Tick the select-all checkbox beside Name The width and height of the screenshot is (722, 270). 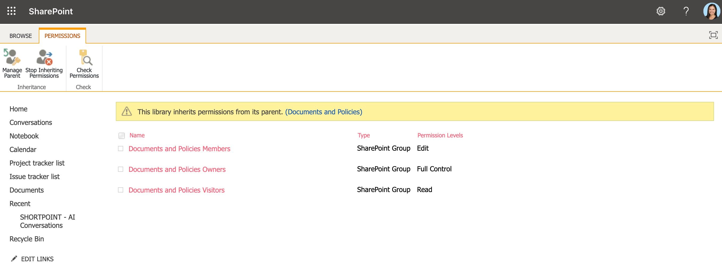pos(122,136)
